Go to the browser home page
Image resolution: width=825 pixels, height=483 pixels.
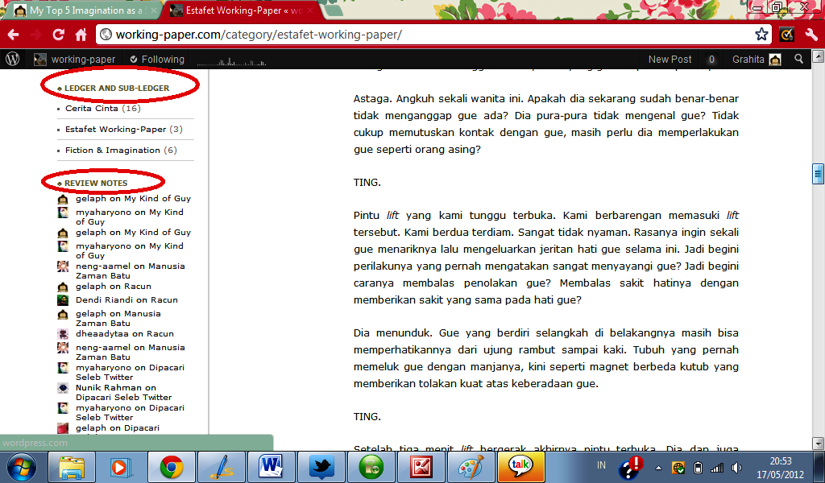[81, 35]
